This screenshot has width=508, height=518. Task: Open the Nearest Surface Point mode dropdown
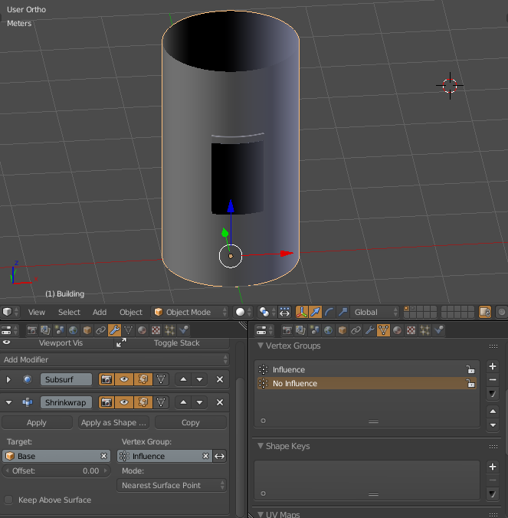(172, 485)
